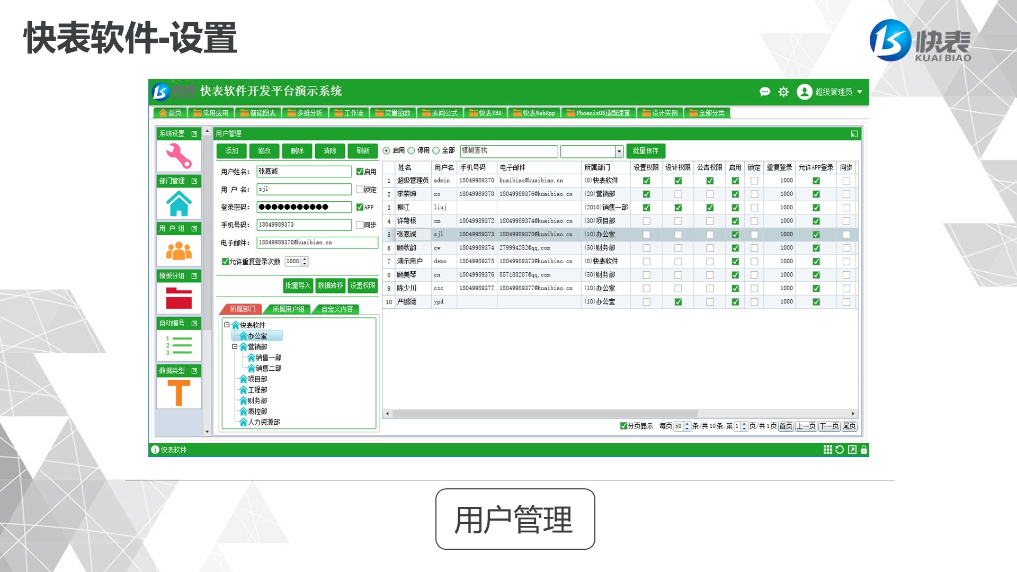The image size is (1017, 572).
Task: Pop out the 系统设置 sidebar header icon
Action: point(194,134)
